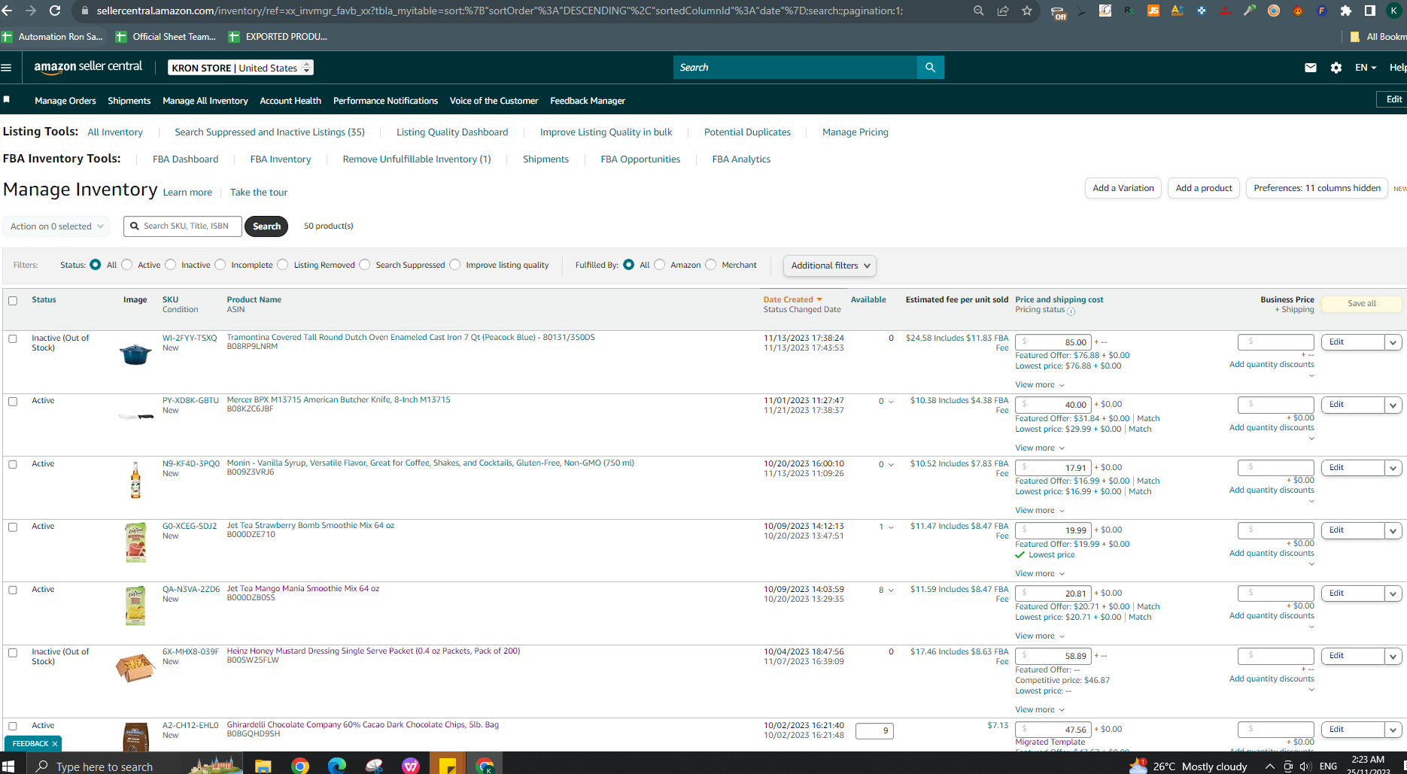Screen dimensions: 1407x774
Task: Open the Action on 0 selected dropdown
Action: 56,226
